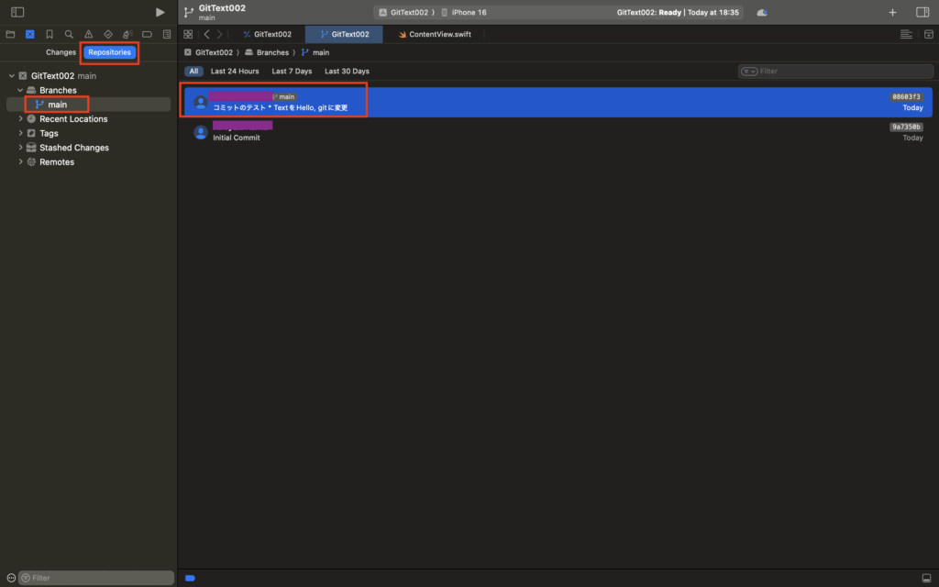Viewport: 939px width, 587px height.
Task: Open the Bookmark navigator icon
Action: click(x=50, y=34)
